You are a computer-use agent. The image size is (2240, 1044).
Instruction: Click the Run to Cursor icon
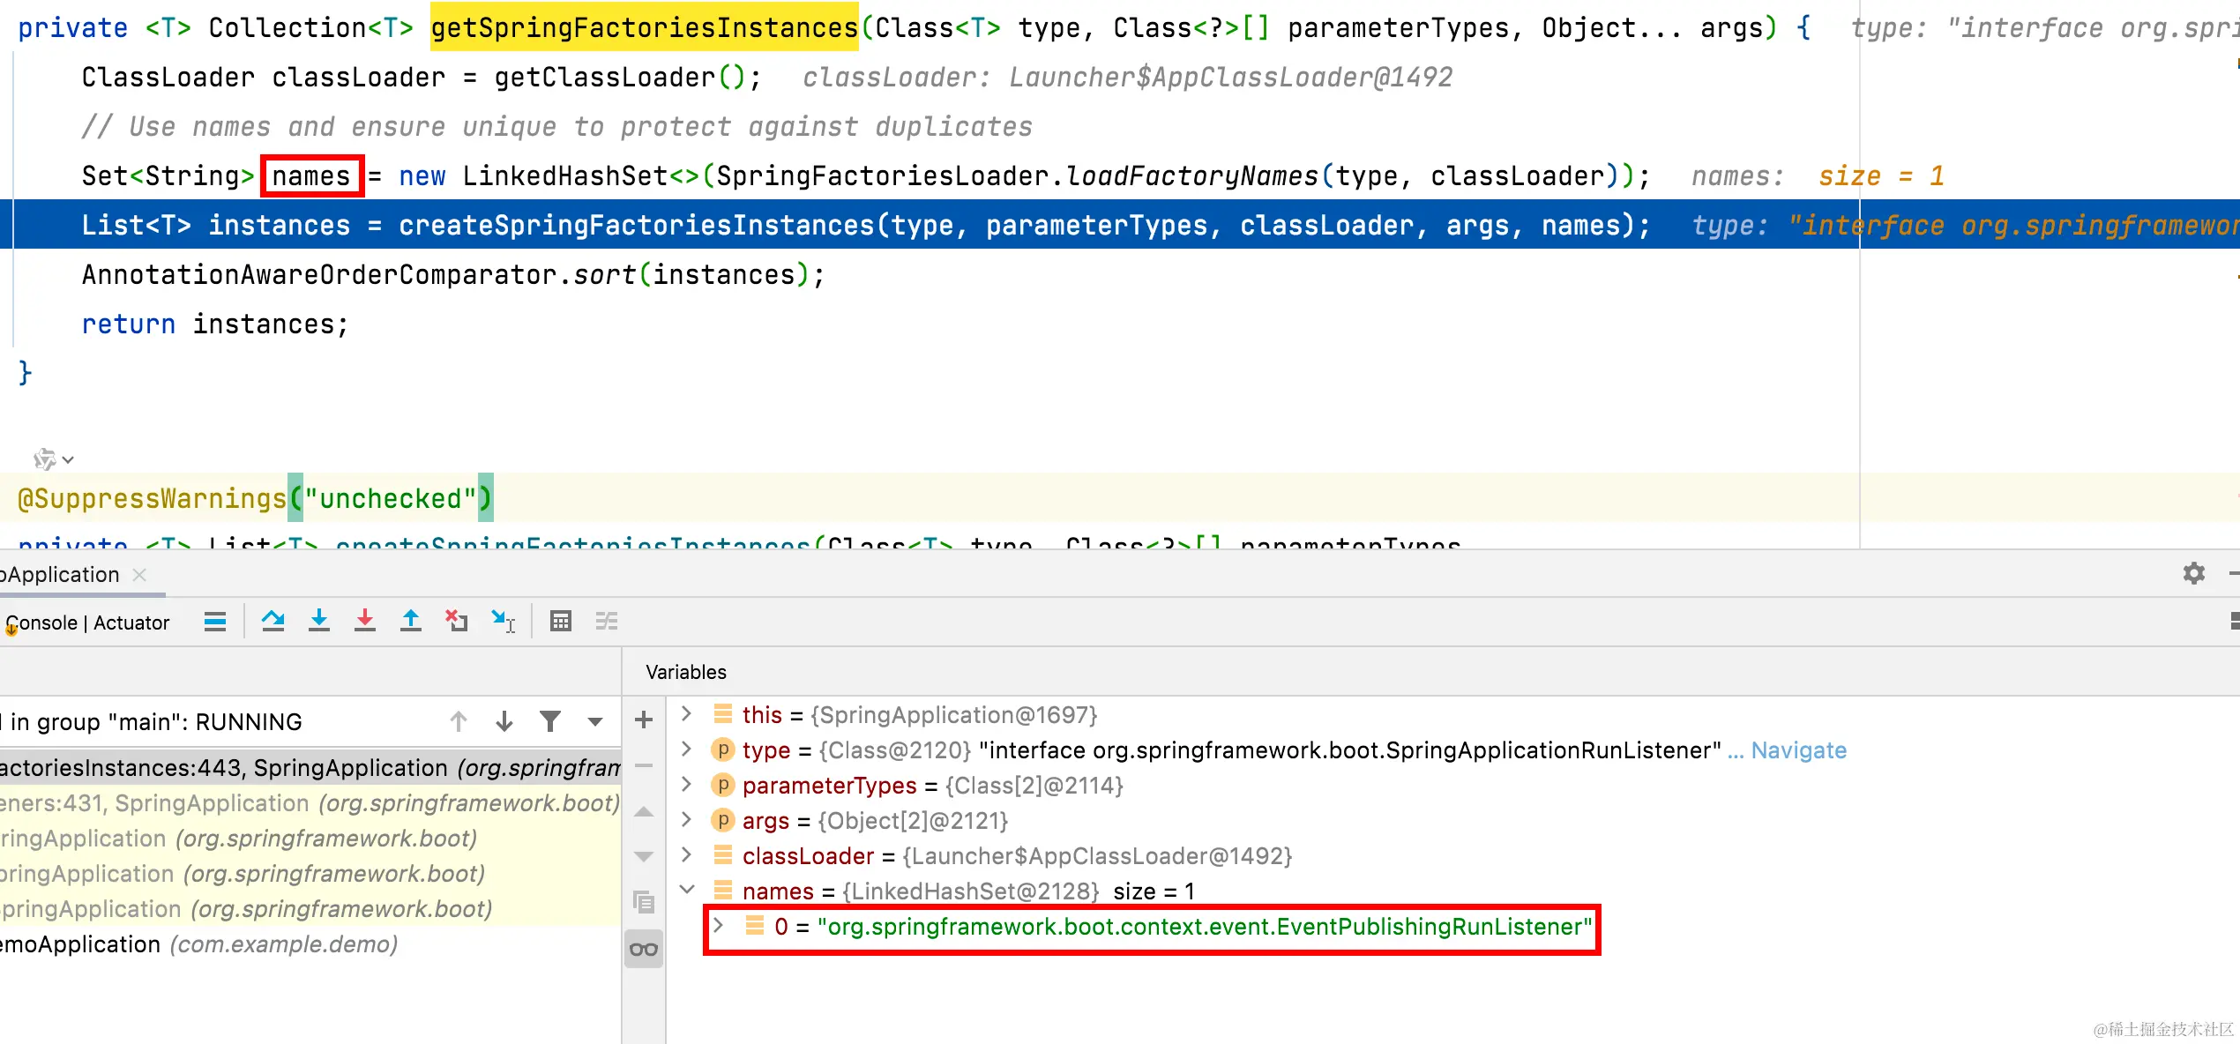pyautogui.click(x=503, y=622)
